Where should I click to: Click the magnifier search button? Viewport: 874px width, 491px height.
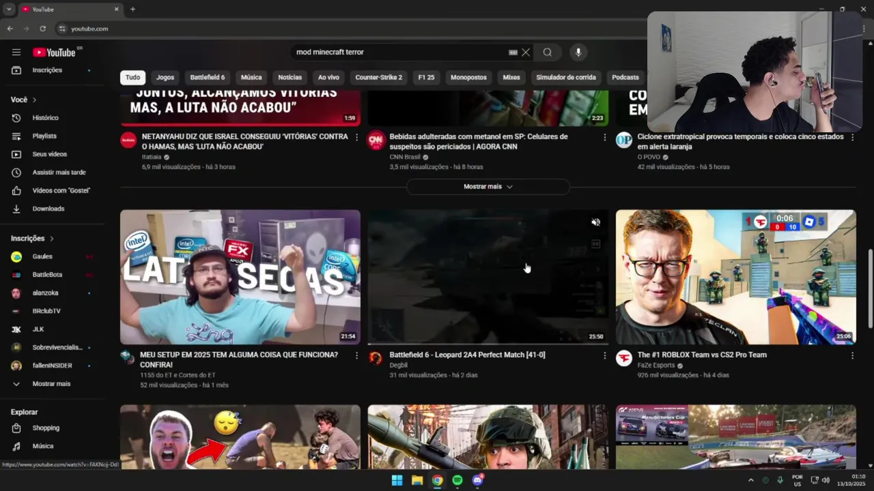548,52
